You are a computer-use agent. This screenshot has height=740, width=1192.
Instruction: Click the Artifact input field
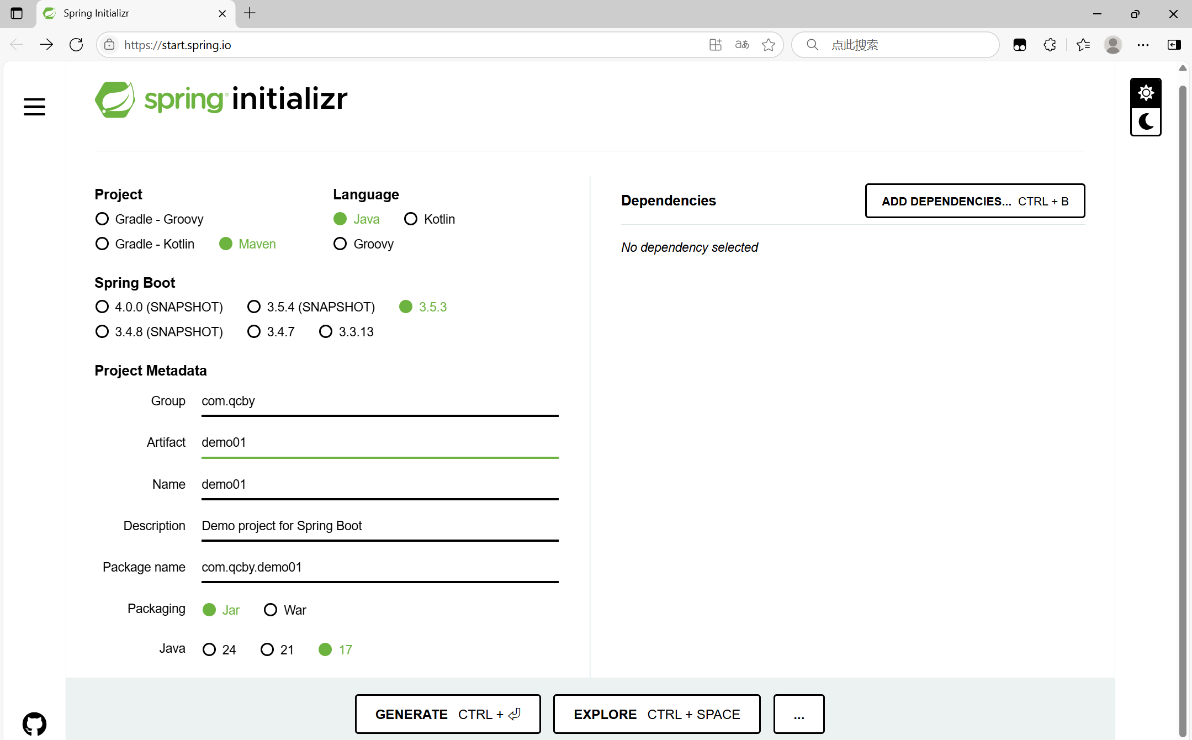pos(380,443)
